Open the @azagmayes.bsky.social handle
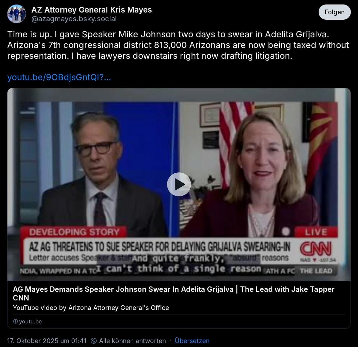 tap(74, 19)
